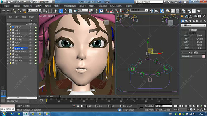Toggle the selection lock padlock icon

pos(78,106)
